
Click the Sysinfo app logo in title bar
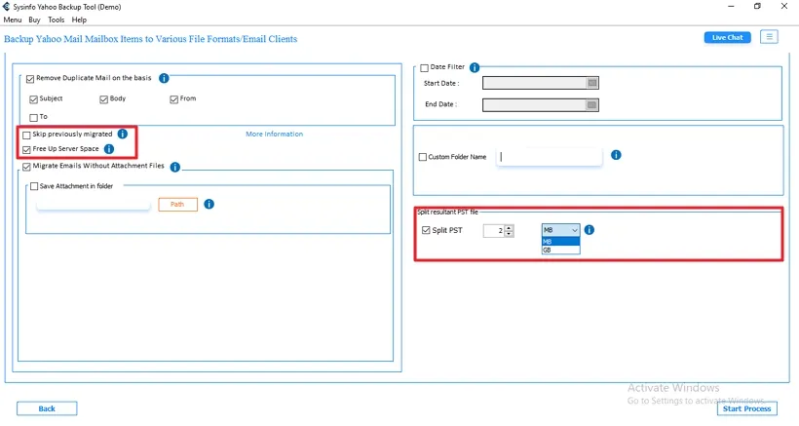point(6,7)
